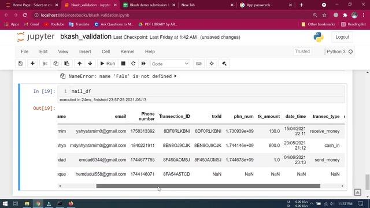Open the Insert menu

[85, 51]
